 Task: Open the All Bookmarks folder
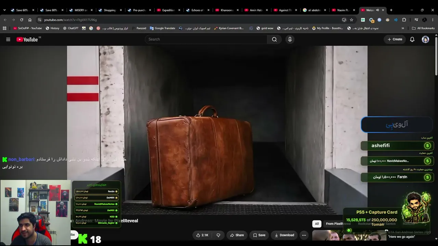click(x=423, y=28)
